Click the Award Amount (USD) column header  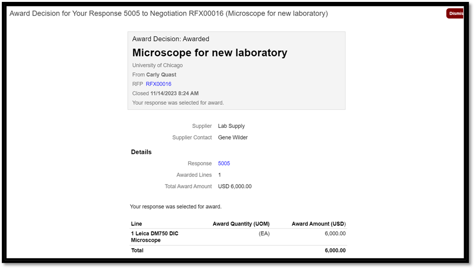318,224
